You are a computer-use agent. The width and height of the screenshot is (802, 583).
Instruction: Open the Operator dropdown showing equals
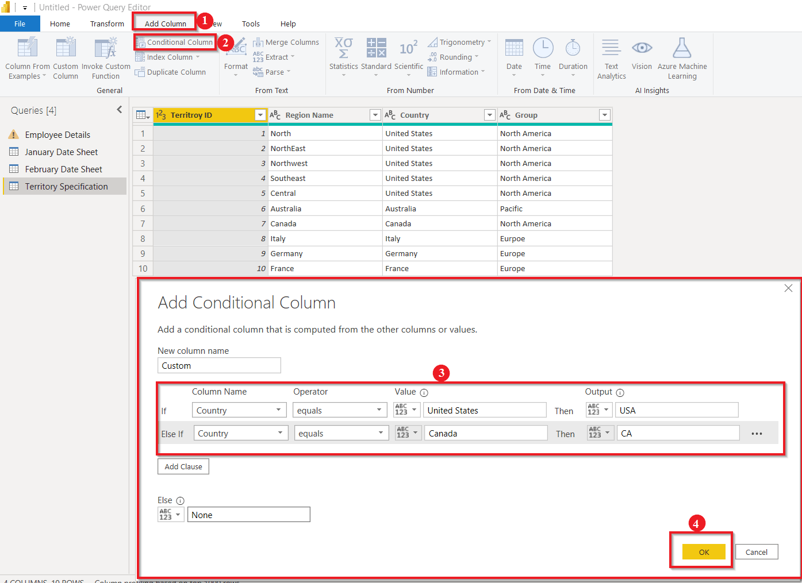(x=379, y=410)
